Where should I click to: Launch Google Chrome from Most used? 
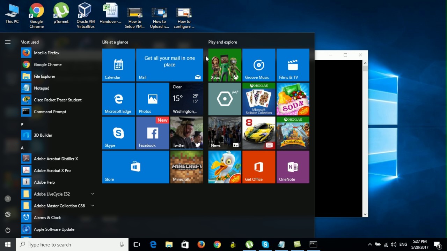click(x=58, y=64)
